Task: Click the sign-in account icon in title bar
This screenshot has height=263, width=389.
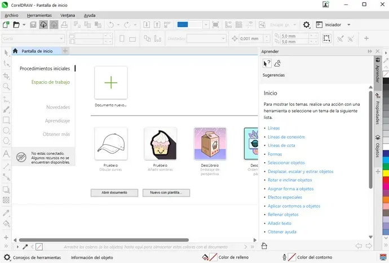Action: tap(325, 5)
